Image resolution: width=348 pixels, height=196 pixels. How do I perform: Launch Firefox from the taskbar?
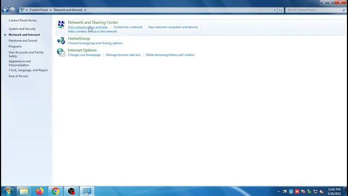click(40, 191)
